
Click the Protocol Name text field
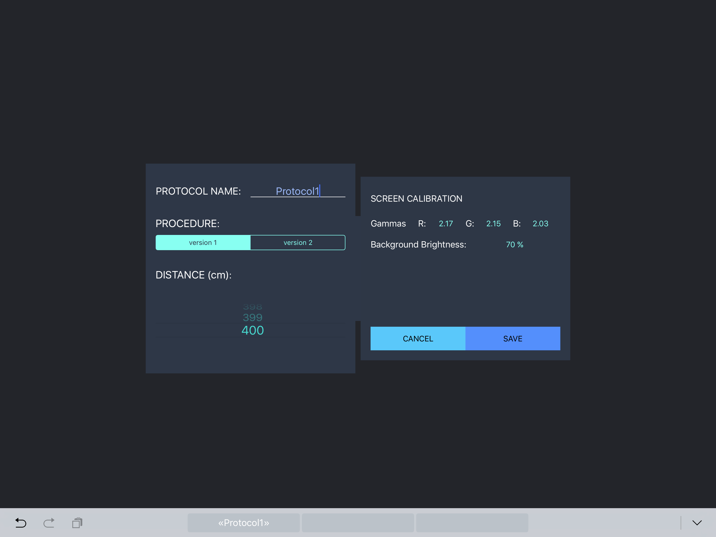(x=298, y=191)
